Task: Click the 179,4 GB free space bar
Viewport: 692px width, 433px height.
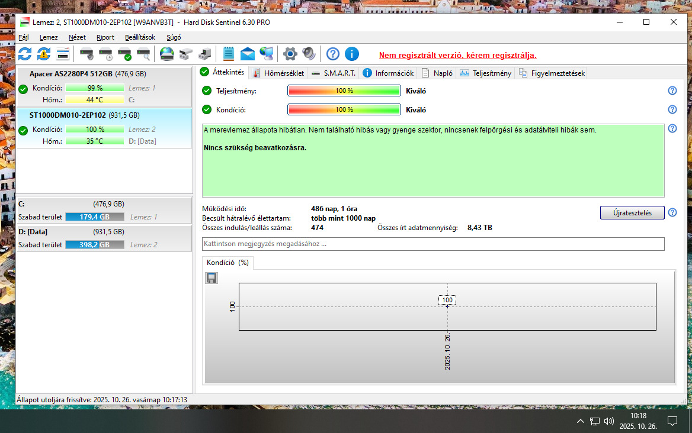Action: pyautogui.click(x=94, y=217)
